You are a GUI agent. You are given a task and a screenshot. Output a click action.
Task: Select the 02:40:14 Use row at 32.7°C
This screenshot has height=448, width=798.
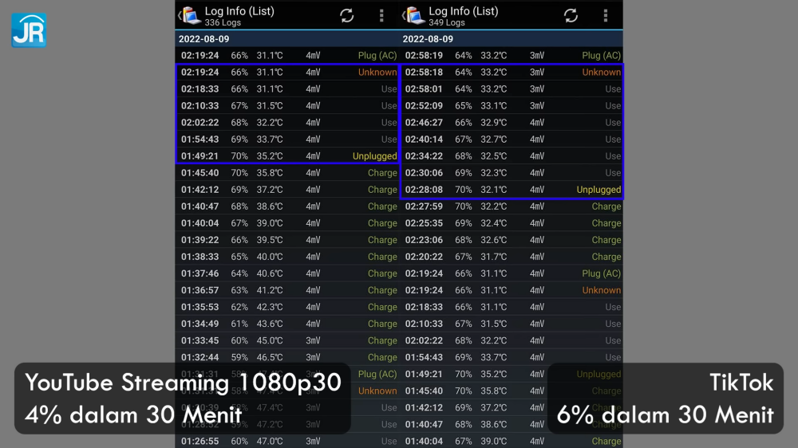point(512,139)
